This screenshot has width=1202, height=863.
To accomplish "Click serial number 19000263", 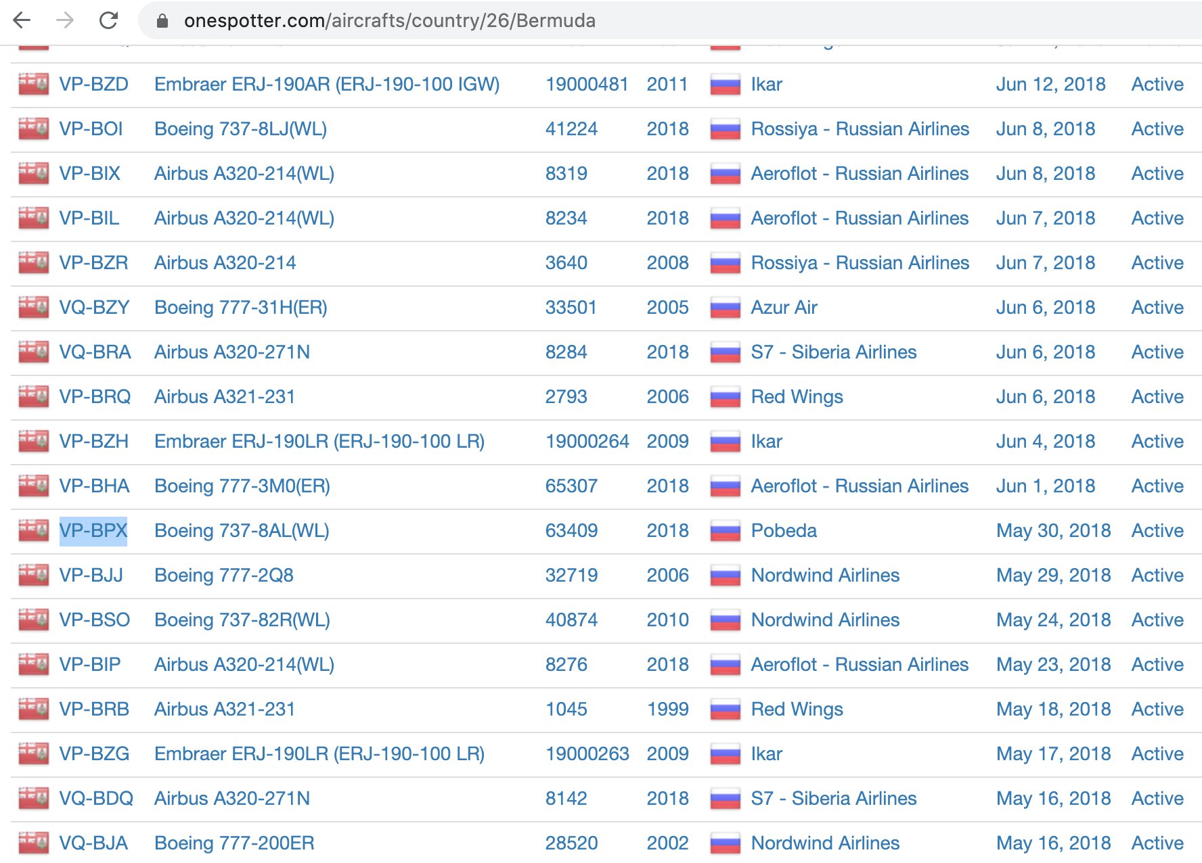I will click(x=587, y=754).
